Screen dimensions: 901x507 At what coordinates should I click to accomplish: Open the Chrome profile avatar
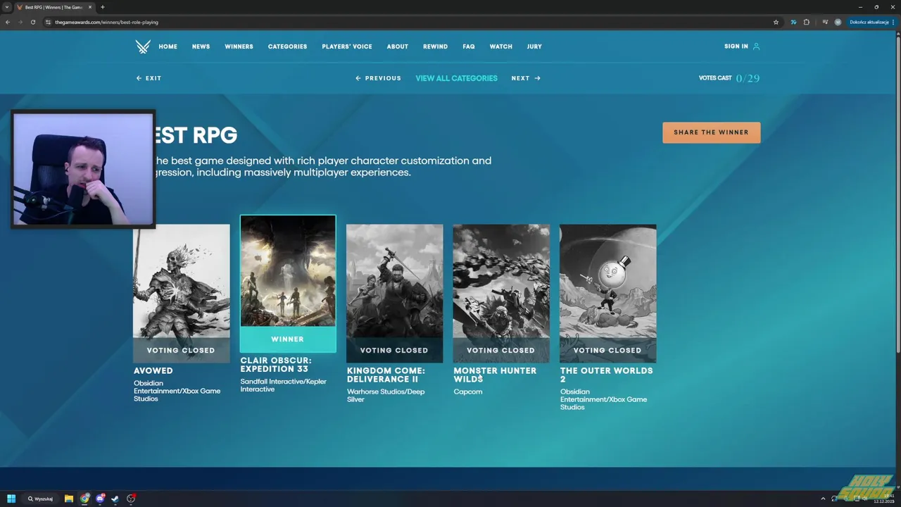click(x=838, y=22)
